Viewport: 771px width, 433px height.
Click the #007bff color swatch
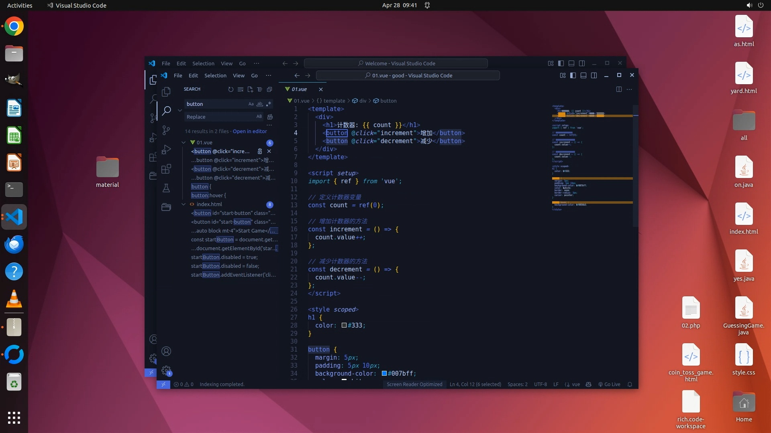point(384,373)
